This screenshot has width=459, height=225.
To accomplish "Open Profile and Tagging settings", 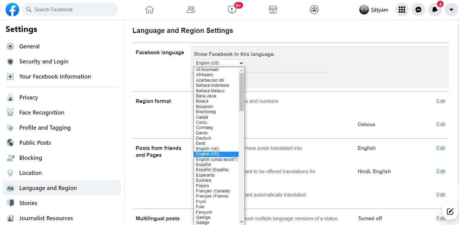I will tap(62, 128).
